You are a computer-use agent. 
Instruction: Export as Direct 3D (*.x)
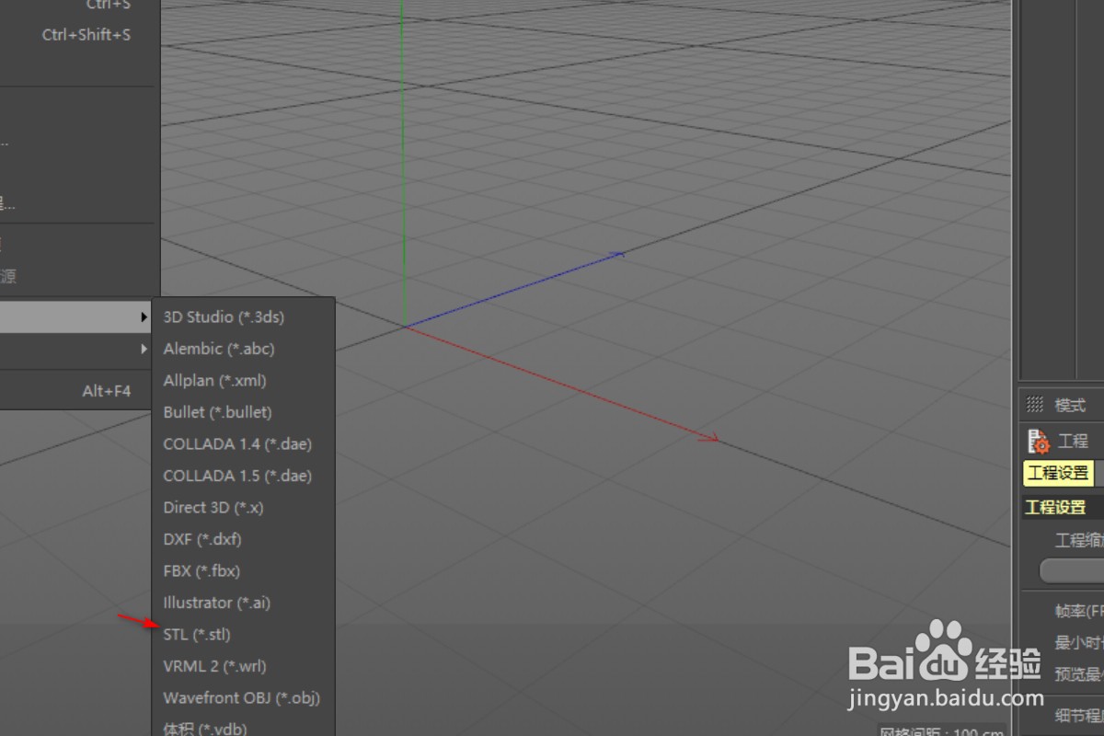(243, 507)
